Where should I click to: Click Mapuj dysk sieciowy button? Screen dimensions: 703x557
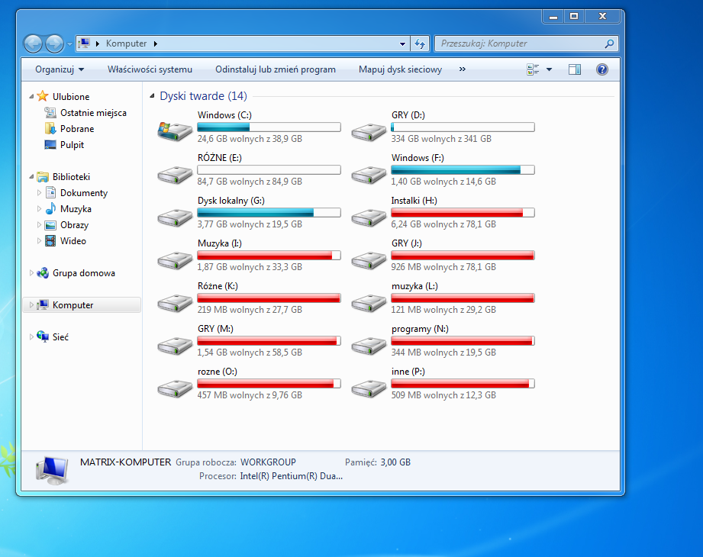(400, 69)
